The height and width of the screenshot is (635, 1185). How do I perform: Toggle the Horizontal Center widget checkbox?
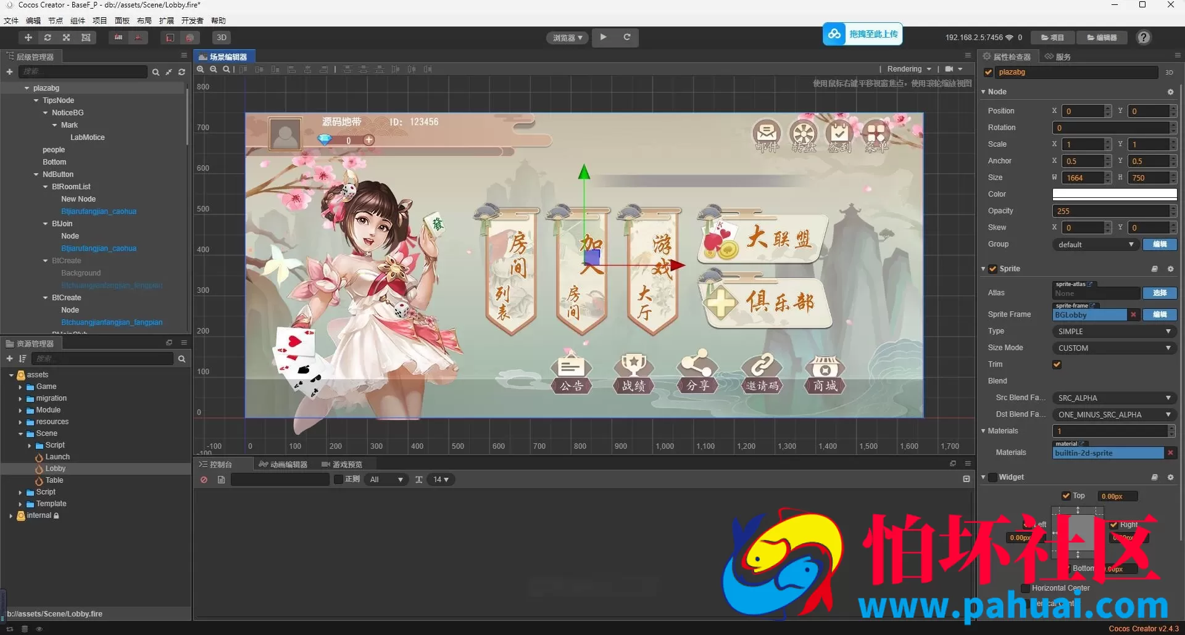tap(1025, 588)
